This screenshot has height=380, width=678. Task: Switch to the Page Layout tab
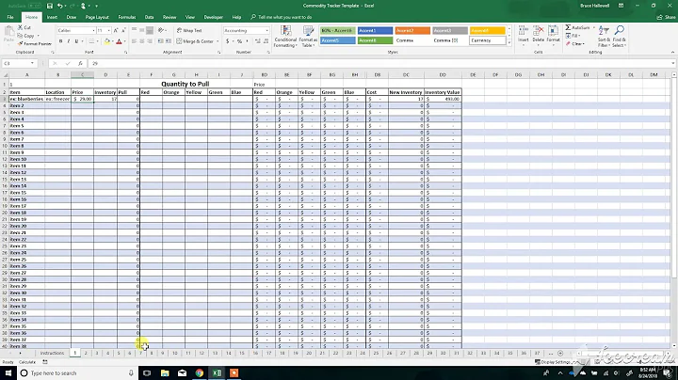click(97, 17)
